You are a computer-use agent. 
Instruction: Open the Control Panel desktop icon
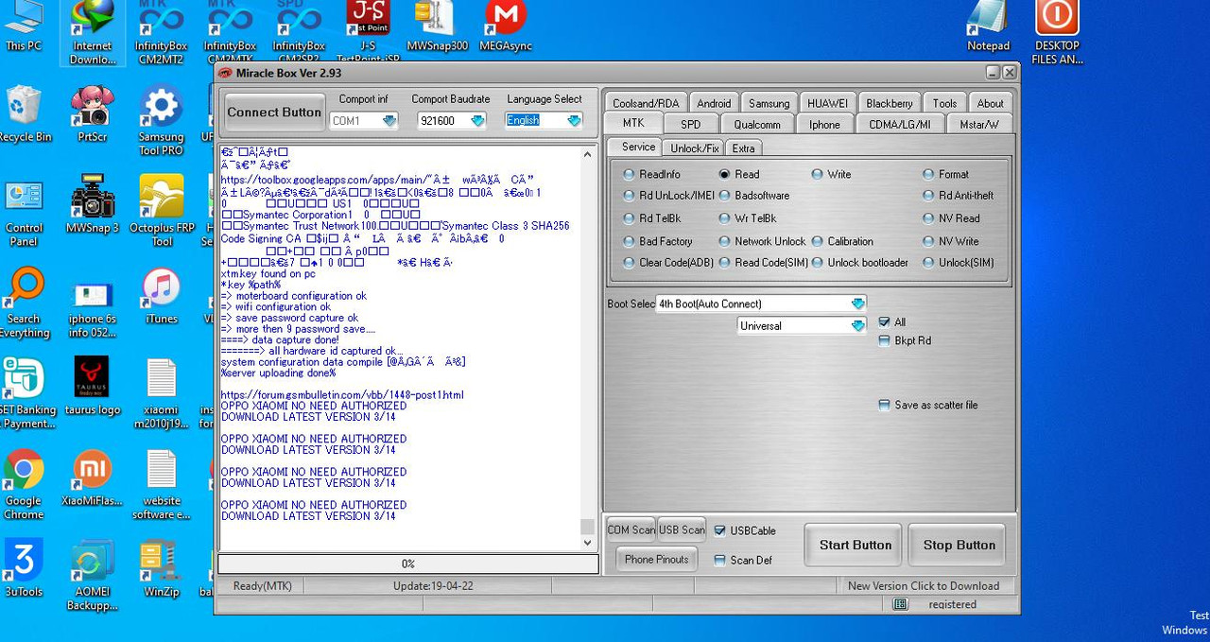[24, 212]
